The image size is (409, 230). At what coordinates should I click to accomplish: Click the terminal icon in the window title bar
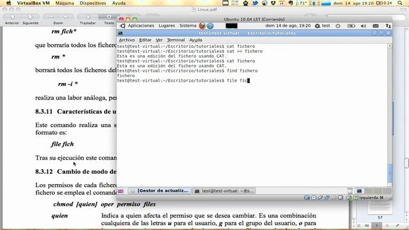click(x=121, y=33)
